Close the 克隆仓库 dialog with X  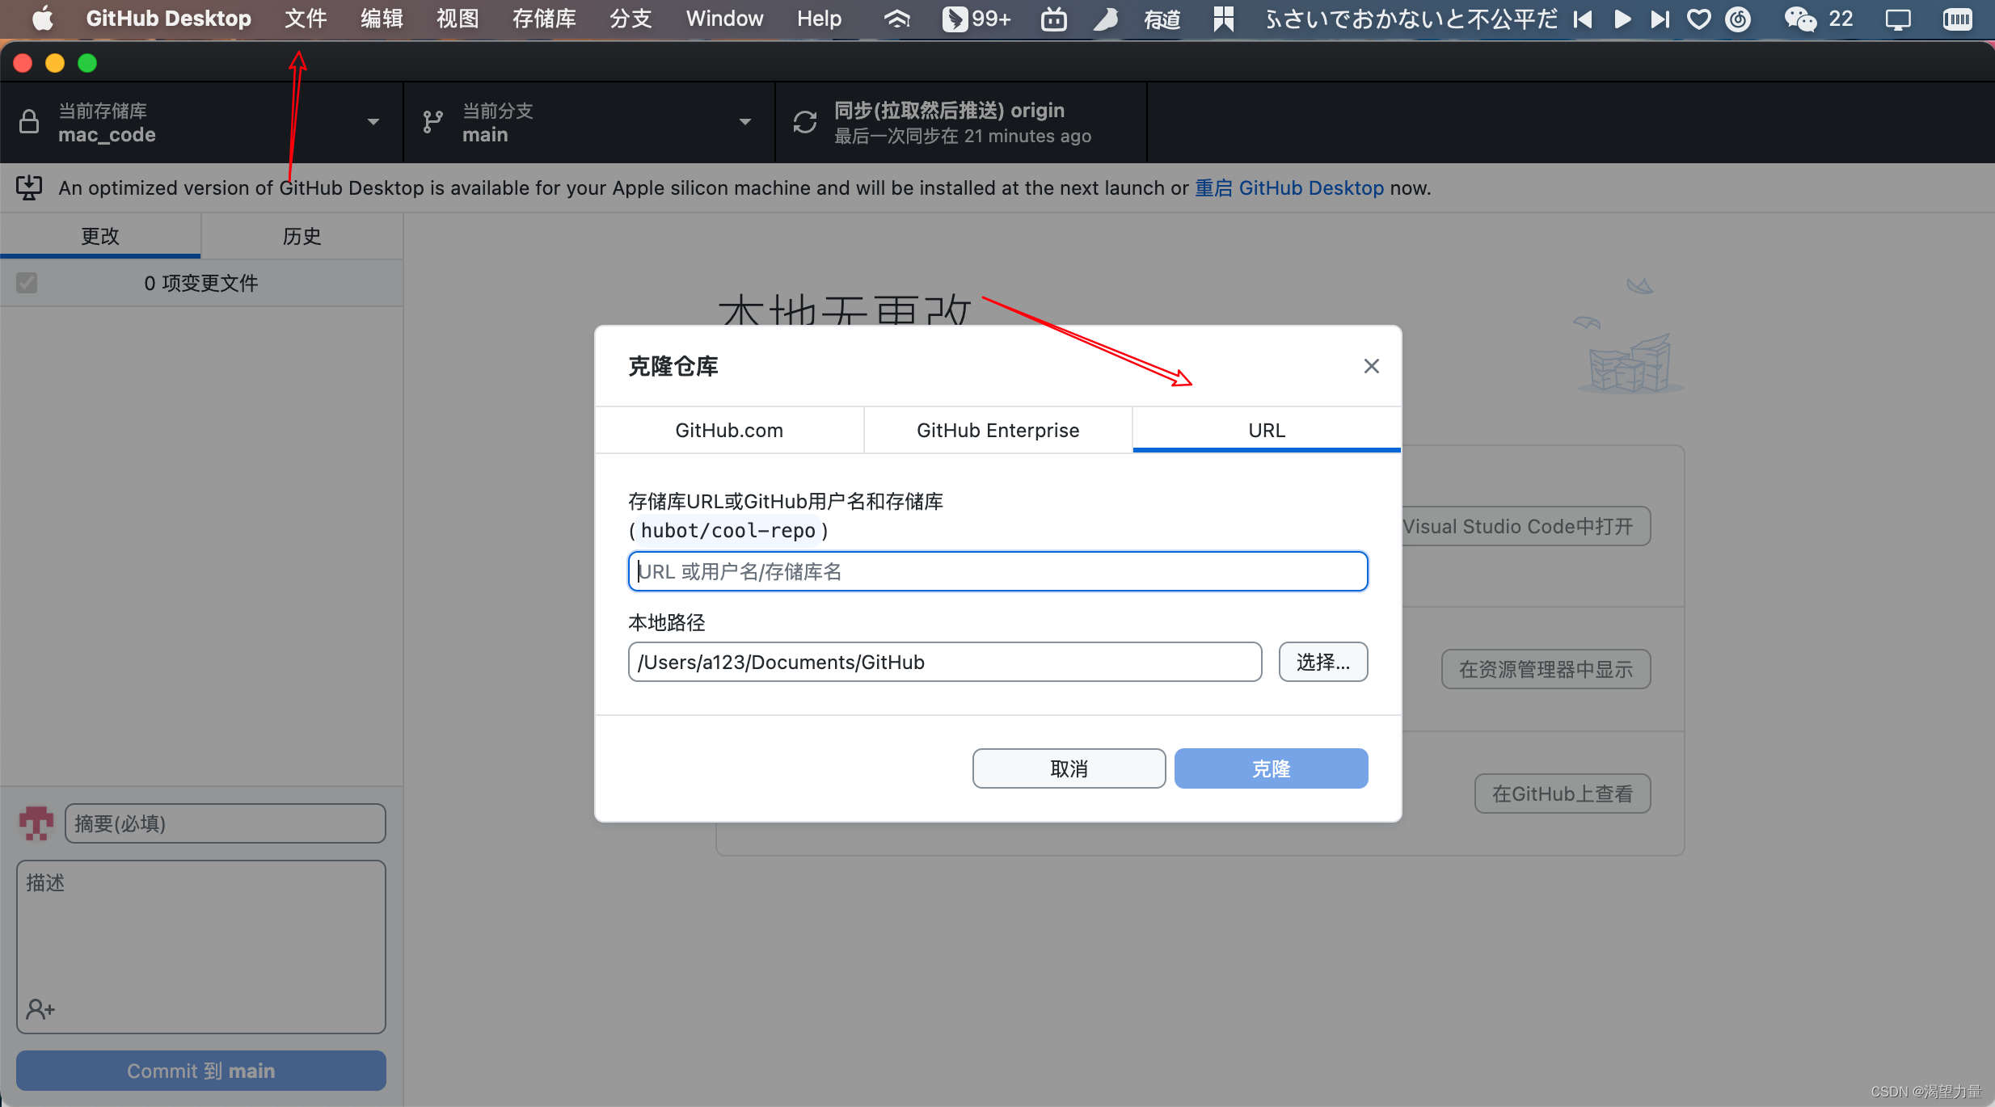click(1371, 366)
